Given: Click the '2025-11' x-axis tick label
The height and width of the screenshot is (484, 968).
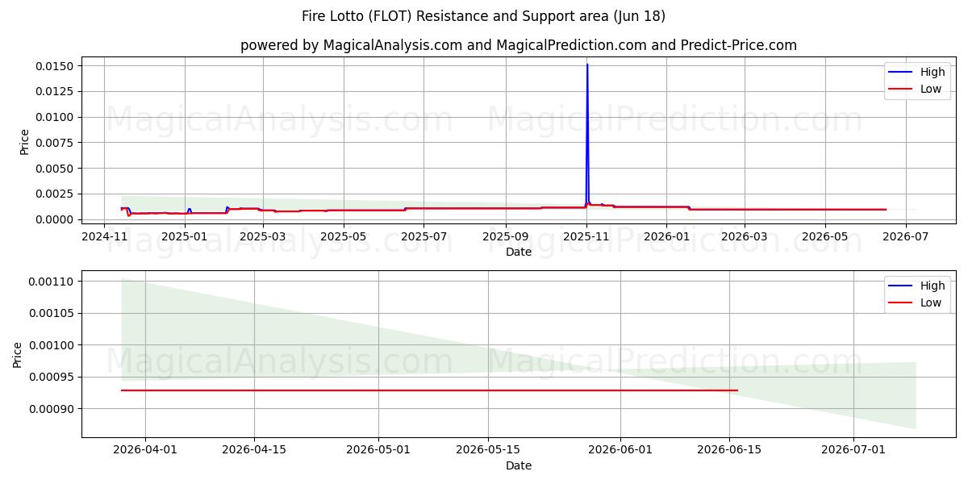Looking at the screenshot, I should click(586, 236).
